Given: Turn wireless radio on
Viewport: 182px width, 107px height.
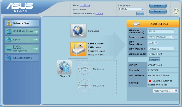Looking at the screenshot, I should tap(150, 54).
